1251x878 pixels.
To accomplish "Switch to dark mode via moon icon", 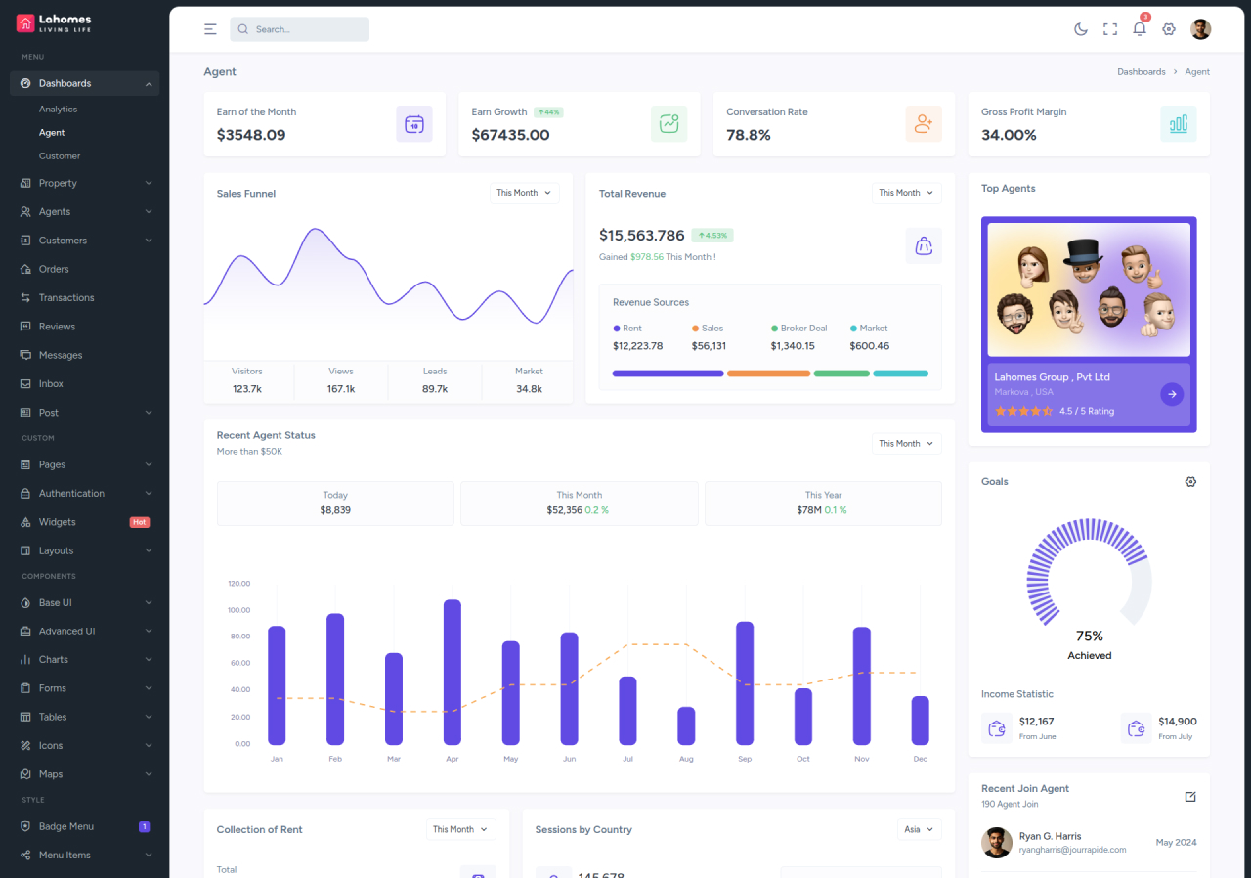I will tap(1081, 29).
